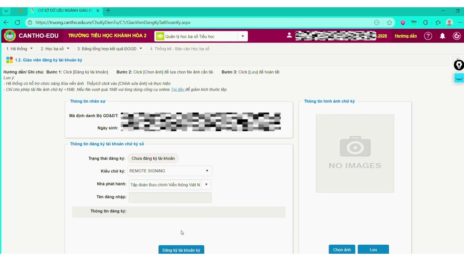Click the U extension icon in toolbar
The image size is (464, 261).
coord(403,22)
